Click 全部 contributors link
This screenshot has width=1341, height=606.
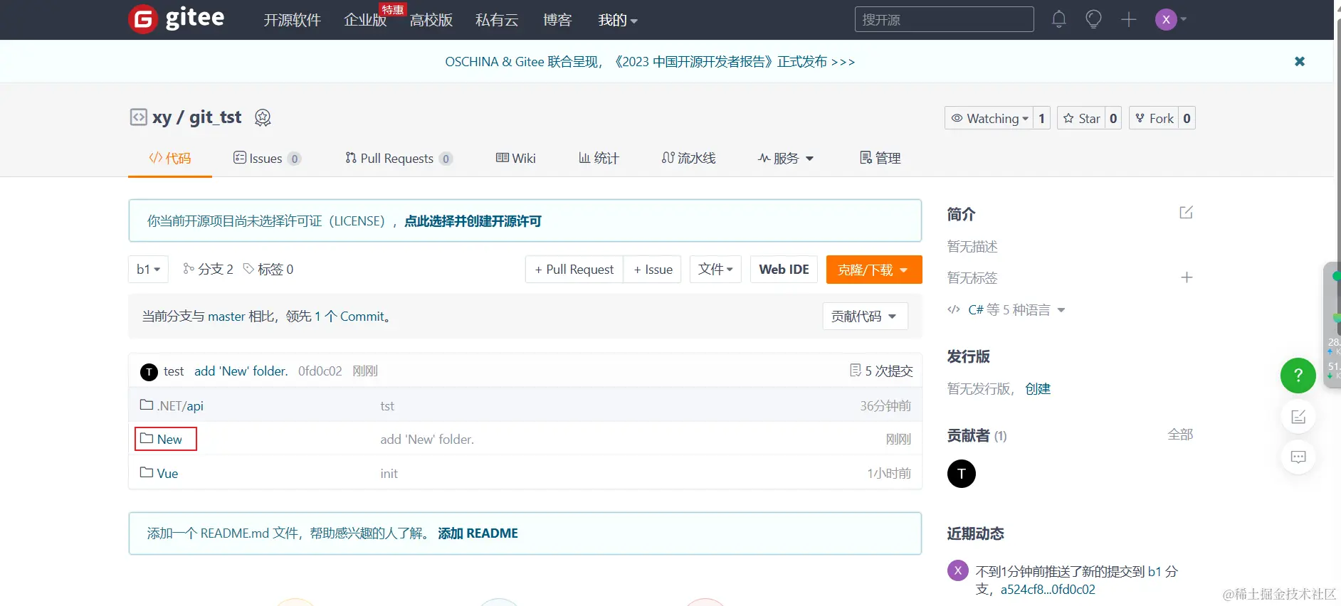(x=1180, y=435)
